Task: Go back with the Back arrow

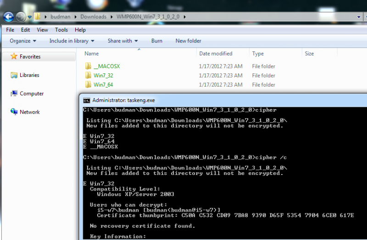Action: click(x=9, y=17)
